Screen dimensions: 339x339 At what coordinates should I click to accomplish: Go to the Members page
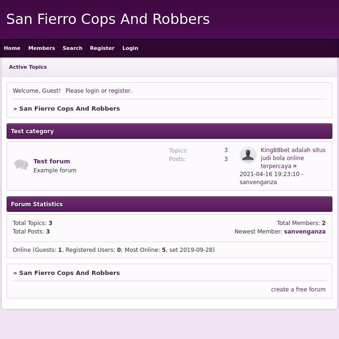[x=41, y=48]
